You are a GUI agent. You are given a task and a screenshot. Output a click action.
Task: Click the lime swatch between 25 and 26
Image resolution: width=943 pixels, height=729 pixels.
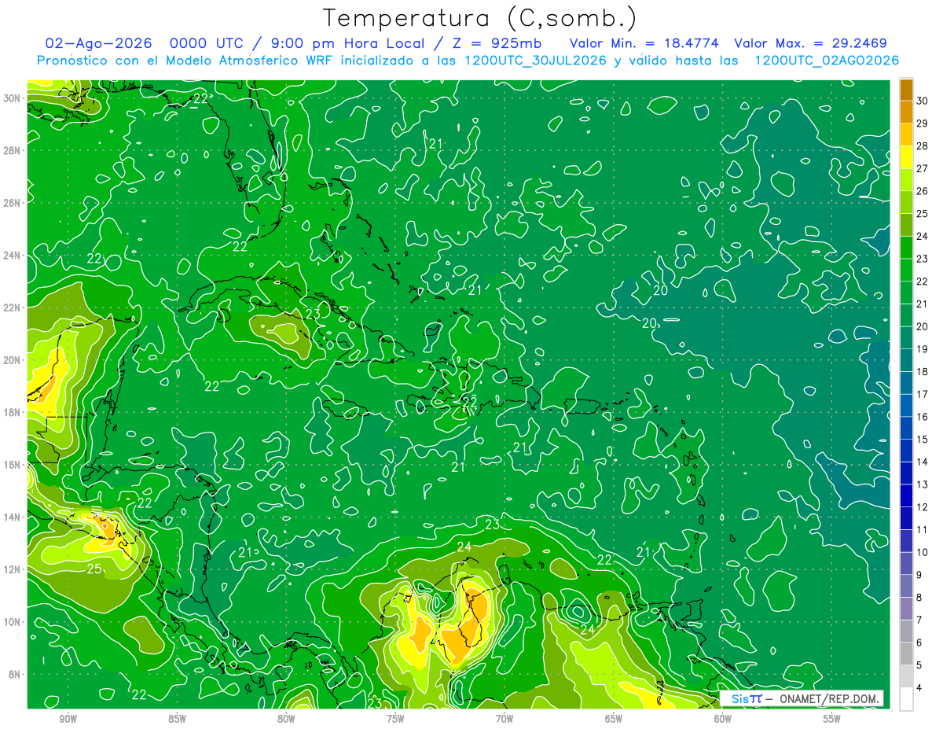pos(906,202)
